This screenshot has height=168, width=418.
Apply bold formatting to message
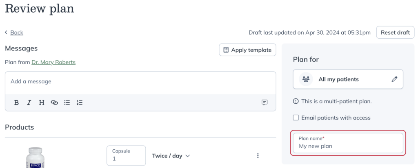16,103
